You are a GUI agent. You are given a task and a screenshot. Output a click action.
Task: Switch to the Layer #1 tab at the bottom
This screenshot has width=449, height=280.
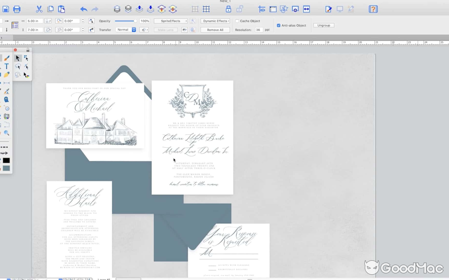[x=104, y=279]
